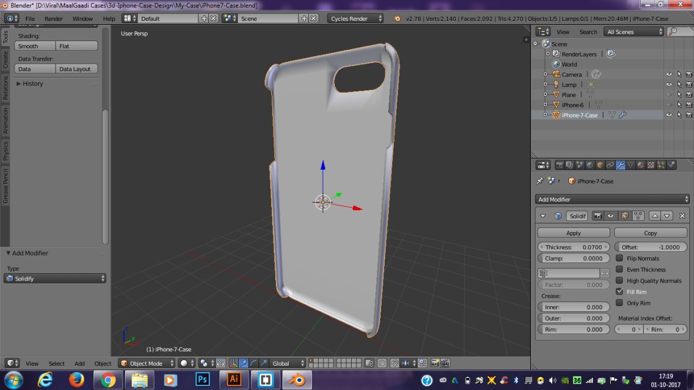Open the World properties tab icon
This screenshot has height=390, width=694.
(x=590, y=165)
